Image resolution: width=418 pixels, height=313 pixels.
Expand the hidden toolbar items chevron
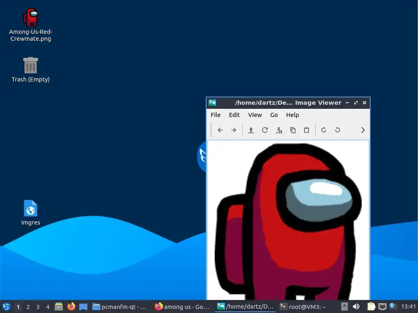coord(363,130)
